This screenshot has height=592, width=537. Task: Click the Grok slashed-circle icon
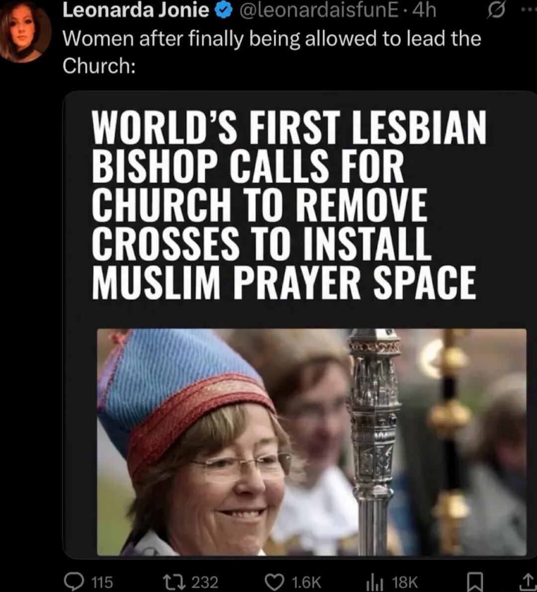(x=496, y=12)
